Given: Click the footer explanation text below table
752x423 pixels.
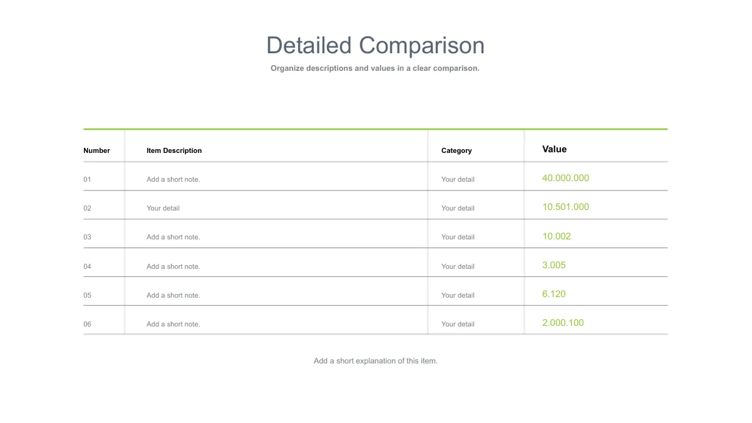Looking at the screenshot, I should [x=375, y=361].
